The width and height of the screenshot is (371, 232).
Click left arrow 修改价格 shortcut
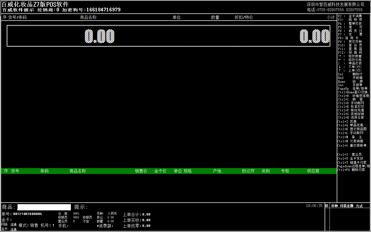(x=350, y=60)
